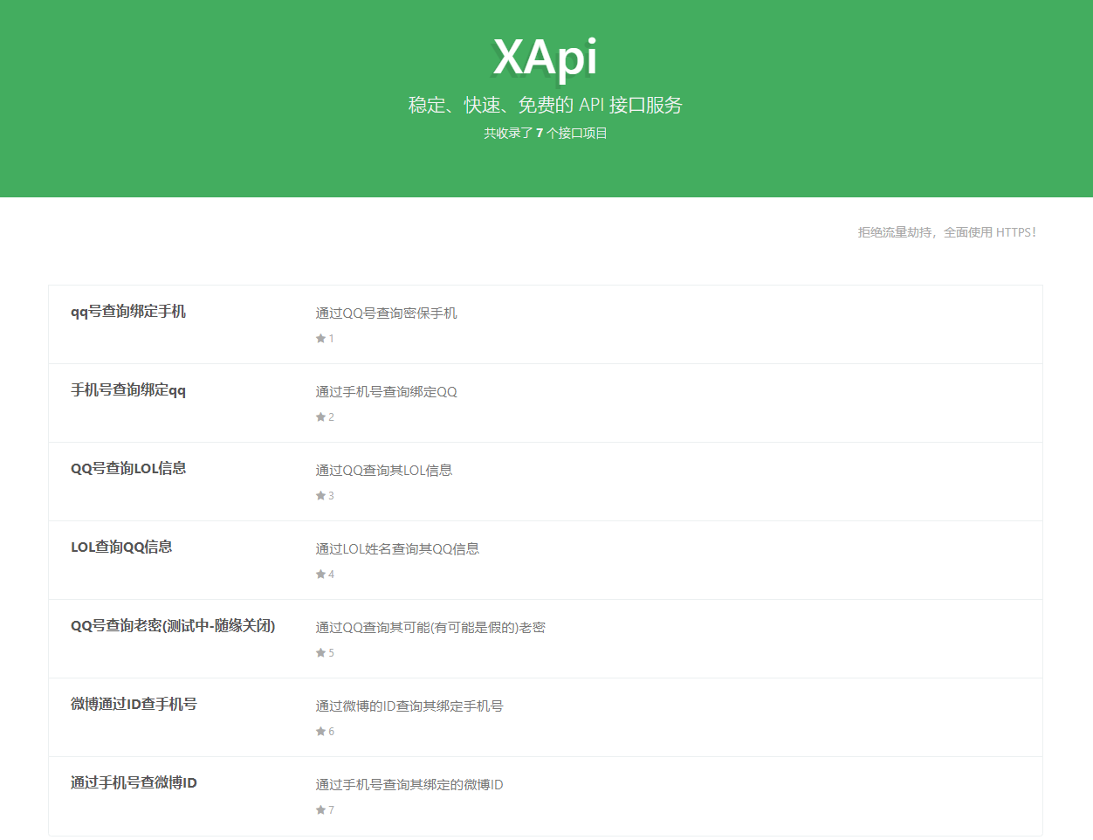Open the "手机号查询绑定qq" API entry

(x=127, y=390)
